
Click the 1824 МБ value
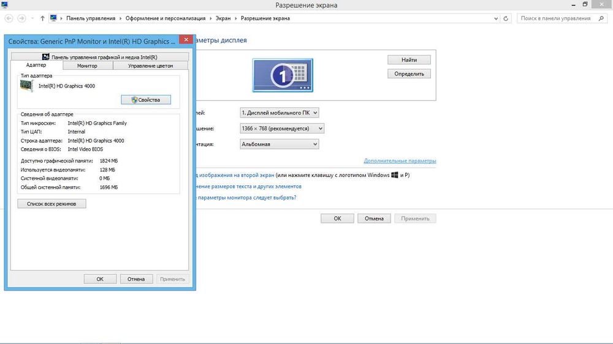pos(109,161)
